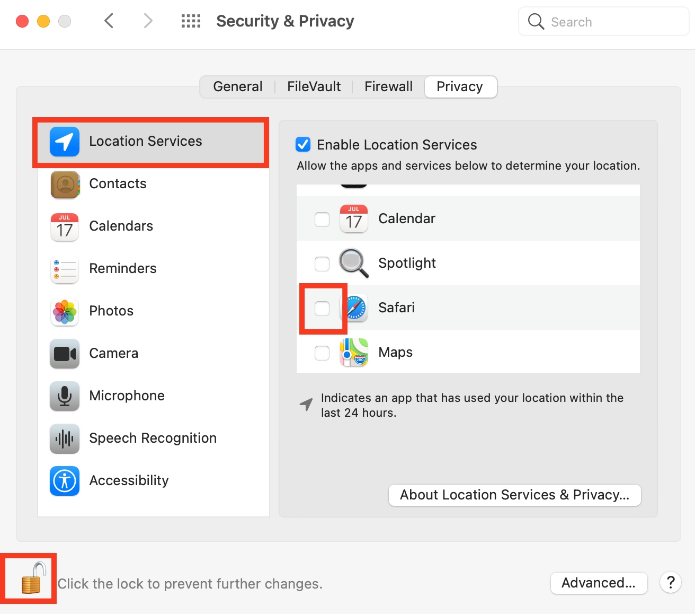Enable location access for Calendar

click(322, 218)
